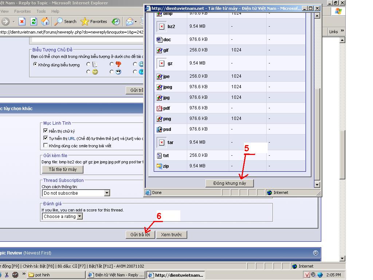Click the pdf file type icon

coord(160,108)
